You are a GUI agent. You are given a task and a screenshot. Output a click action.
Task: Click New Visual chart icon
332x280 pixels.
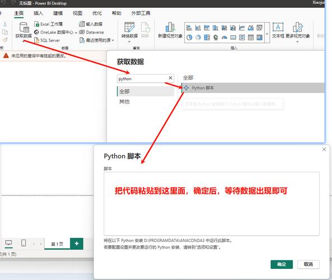pyautogui.click(x=170, y=27)
